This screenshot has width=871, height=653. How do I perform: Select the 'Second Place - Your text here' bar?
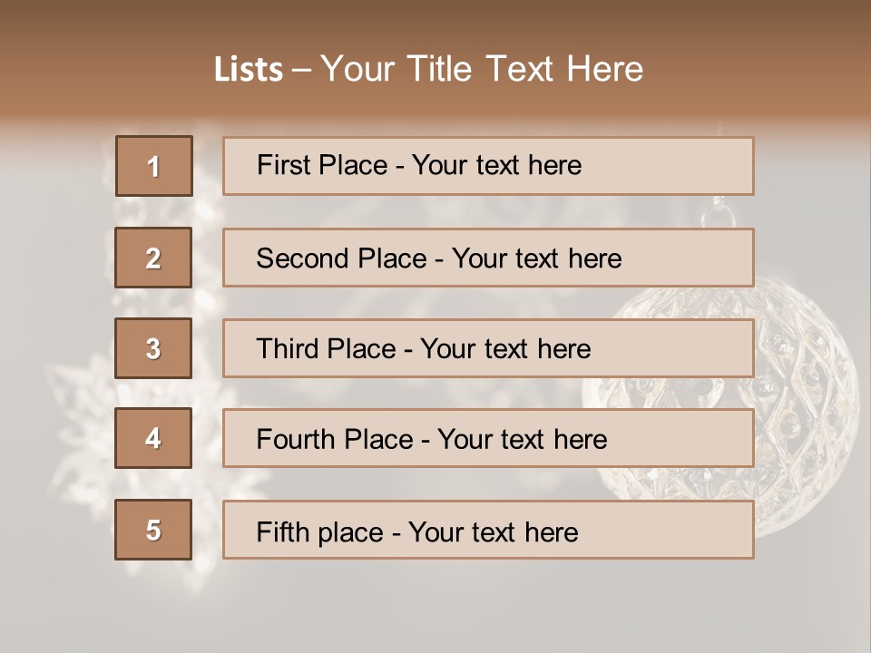pyautogui.click(x=488, y=258)
